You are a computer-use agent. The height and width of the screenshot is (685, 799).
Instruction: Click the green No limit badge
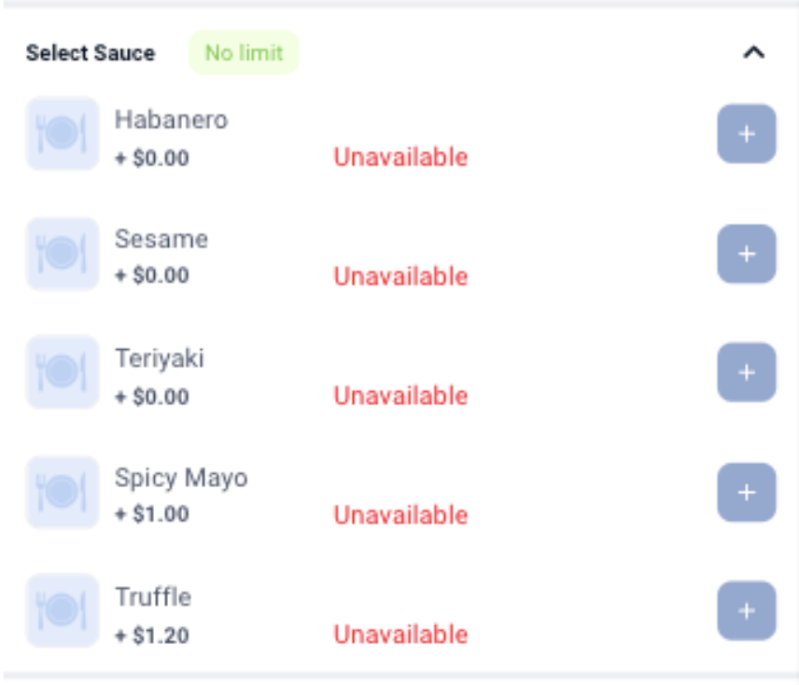pyautogui.click(x=244, y=53)
